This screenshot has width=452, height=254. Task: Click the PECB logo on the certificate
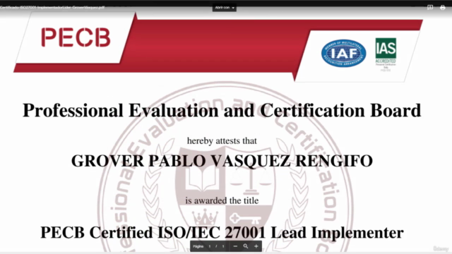(76, 37)
